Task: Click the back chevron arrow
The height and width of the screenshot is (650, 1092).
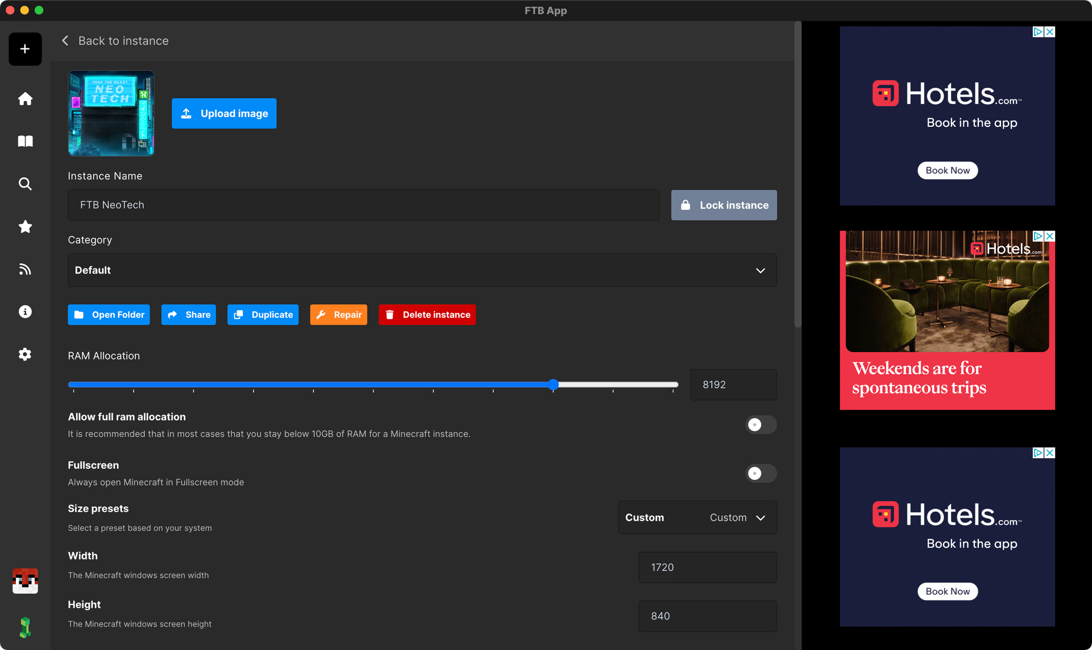Action: pyautogui.click(x=65, y=41)
